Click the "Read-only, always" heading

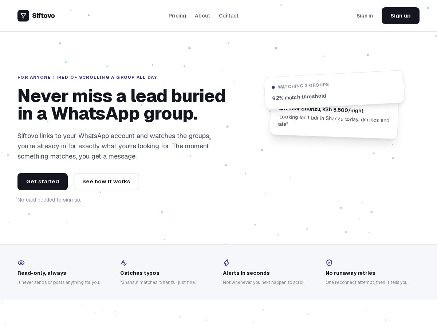pyautogui.click(x=42, y=273)
